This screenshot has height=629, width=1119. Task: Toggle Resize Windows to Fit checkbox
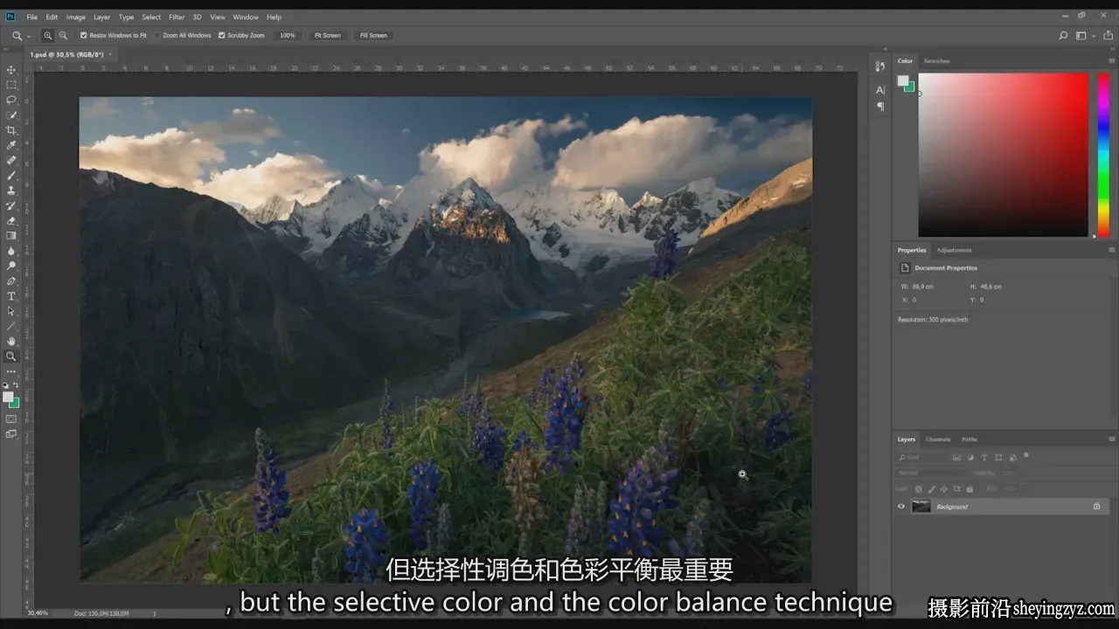point(84,36)
